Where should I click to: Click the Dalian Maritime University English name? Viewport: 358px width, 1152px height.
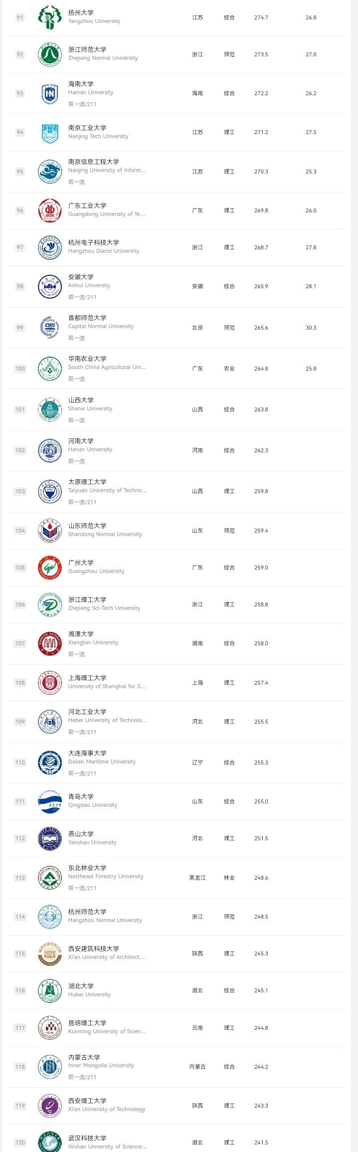click(x=102, y=762)
